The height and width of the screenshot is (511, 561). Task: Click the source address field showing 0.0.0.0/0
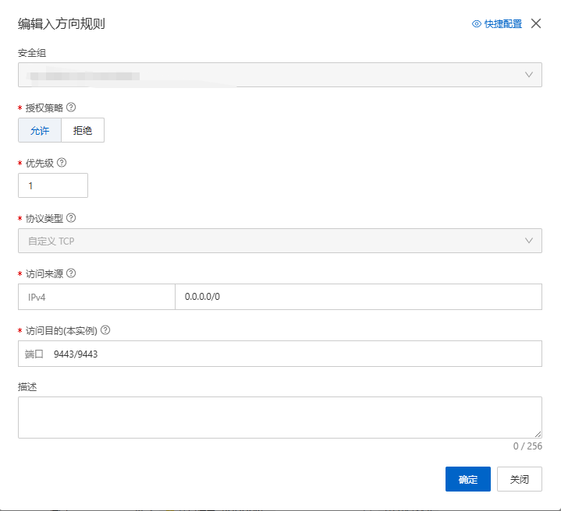coord(358,297)
